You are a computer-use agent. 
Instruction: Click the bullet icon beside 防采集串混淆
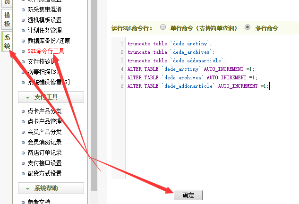[23, 10]
